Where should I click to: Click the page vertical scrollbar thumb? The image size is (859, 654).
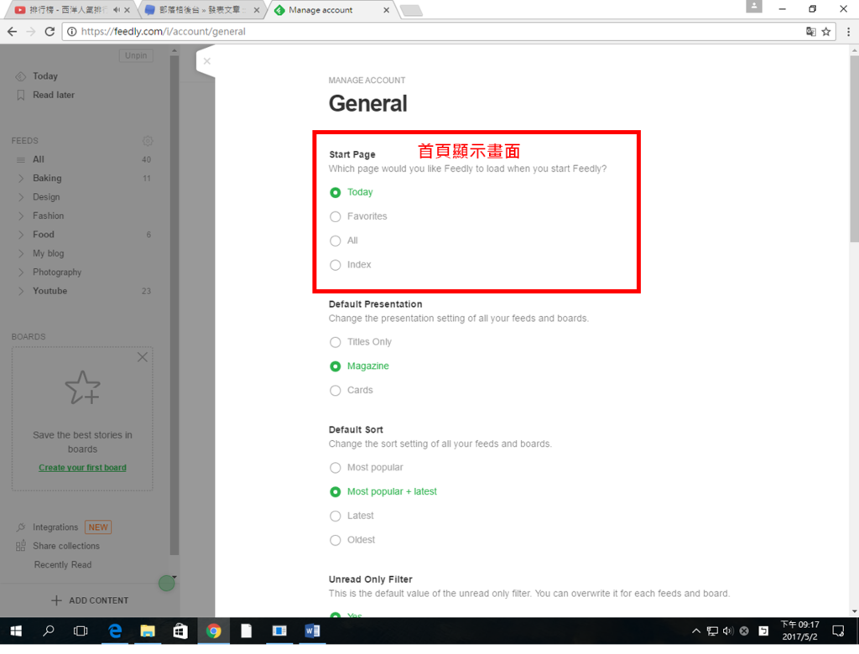tap(854, 148)
